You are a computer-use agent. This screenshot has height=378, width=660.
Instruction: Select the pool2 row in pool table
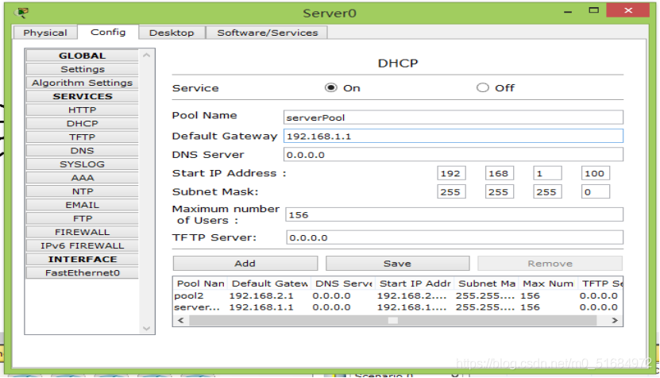pos(397,295)
